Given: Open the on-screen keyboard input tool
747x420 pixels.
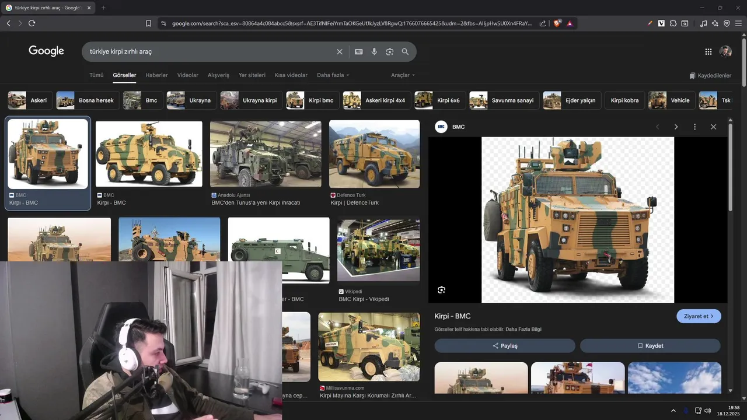Looking at the screenshot, I should click(359, 51).
